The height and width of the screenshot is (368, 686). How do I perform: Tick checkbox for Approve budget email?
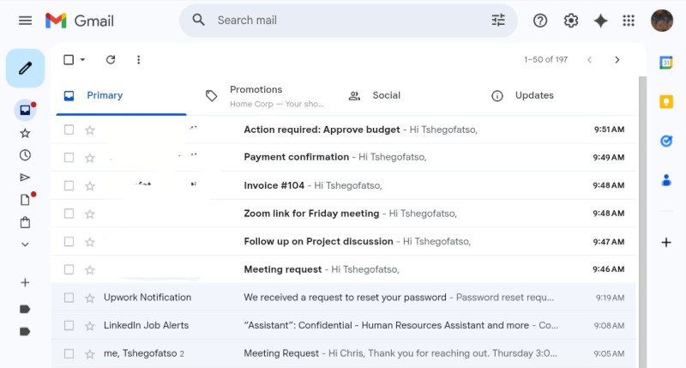pos(69,130)
